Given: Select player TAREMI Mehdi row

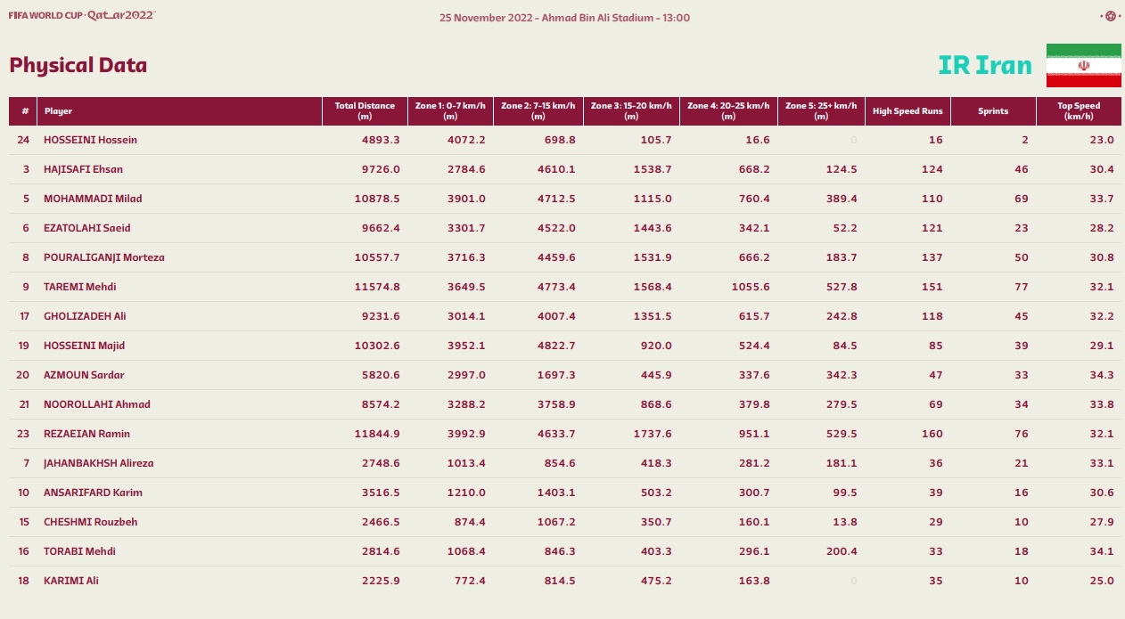Looking at the screenshot, I should point(564,287).
